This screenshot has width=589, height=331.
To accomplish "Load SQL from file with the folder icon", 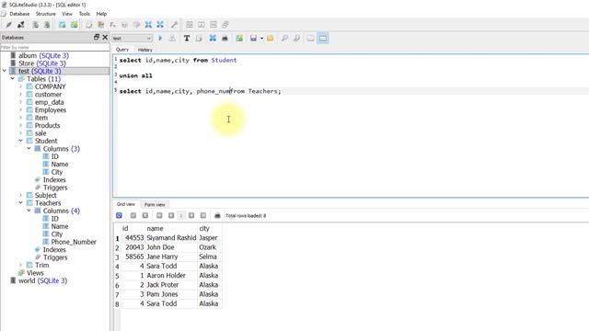I will point(270,39).
